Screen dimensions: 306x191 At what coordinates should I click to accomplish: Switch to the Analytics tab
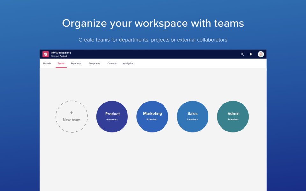tap(128, 64)
